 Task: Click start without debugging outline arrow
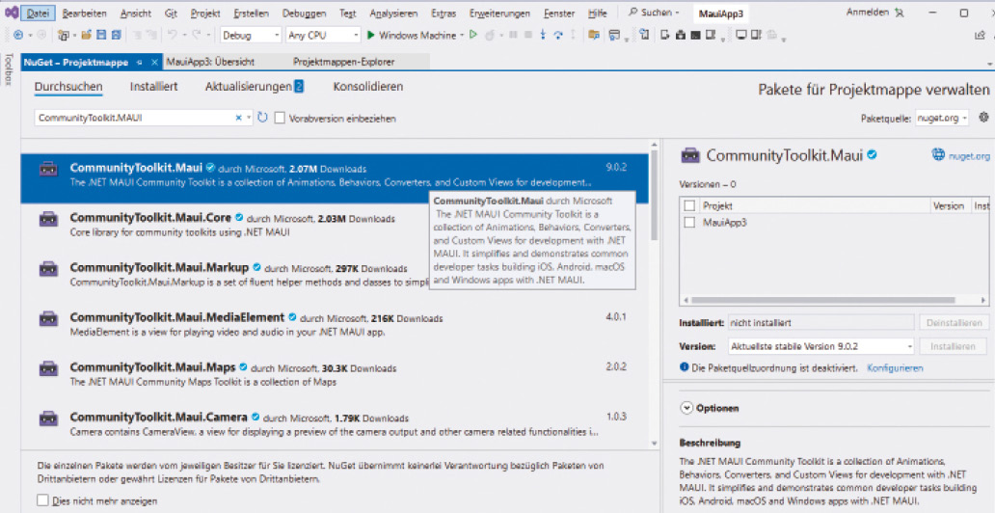tap(473, 35)
